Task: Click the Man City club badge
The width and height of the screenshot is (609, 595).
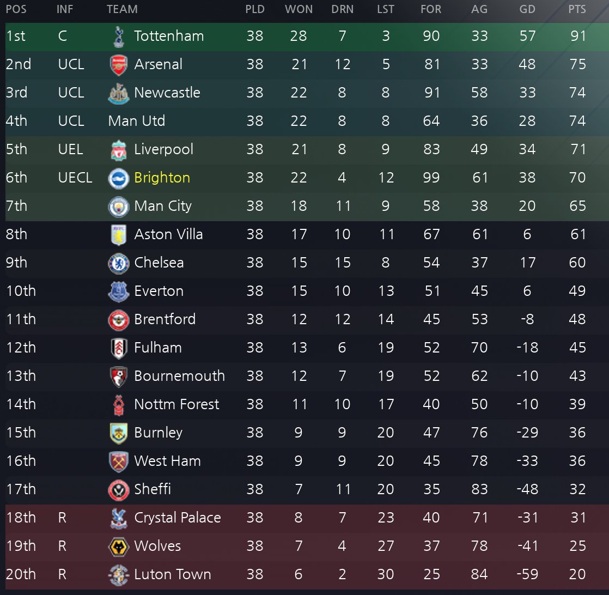Action: (118, 207)
